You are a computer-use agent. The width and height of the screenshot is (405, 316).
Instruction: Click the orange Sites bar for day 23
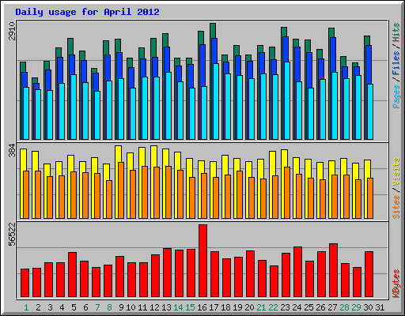(x=287, y=193)
